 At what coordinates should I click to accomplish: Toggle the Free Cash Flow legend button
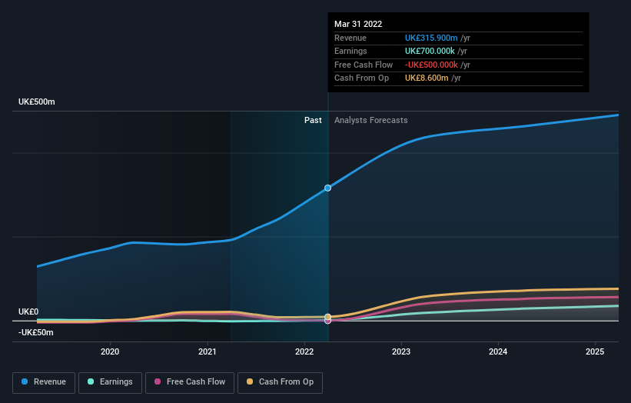click(190, 382)
